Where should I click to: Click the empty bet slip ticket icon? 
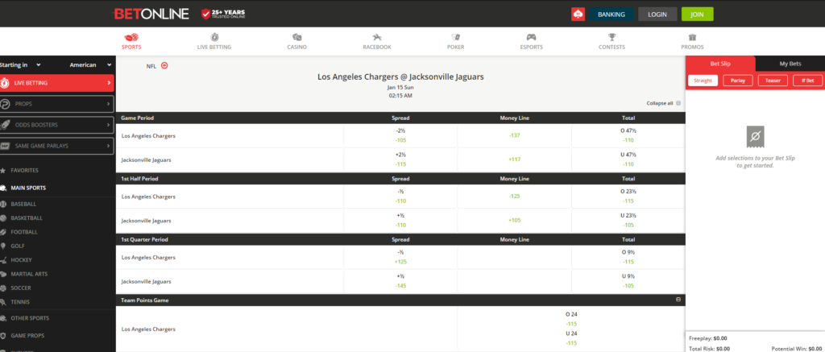(x=755, y=137)
